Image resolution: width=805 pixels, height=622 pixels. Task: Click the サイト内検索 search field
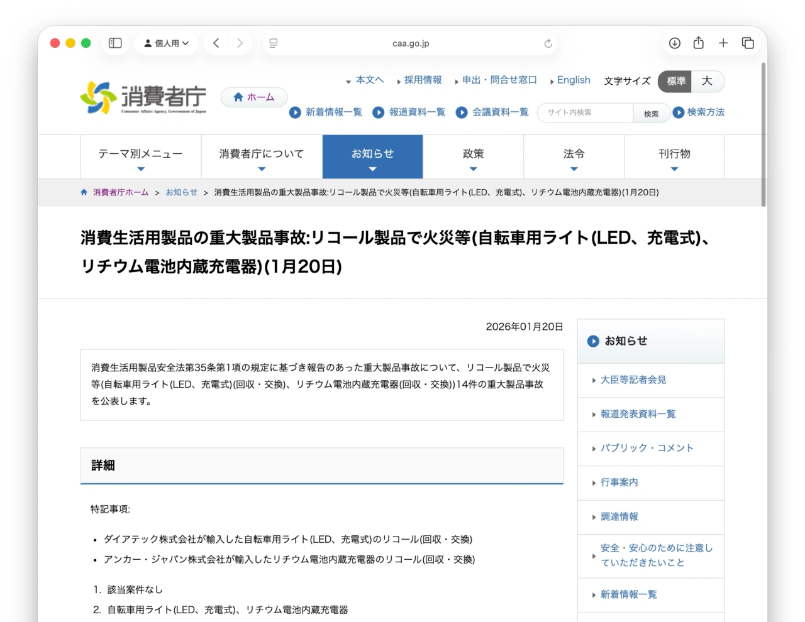tap(585, 113)
